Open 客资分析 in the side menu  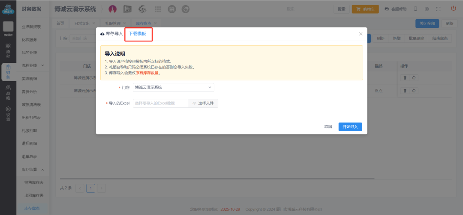pos(29,91)
